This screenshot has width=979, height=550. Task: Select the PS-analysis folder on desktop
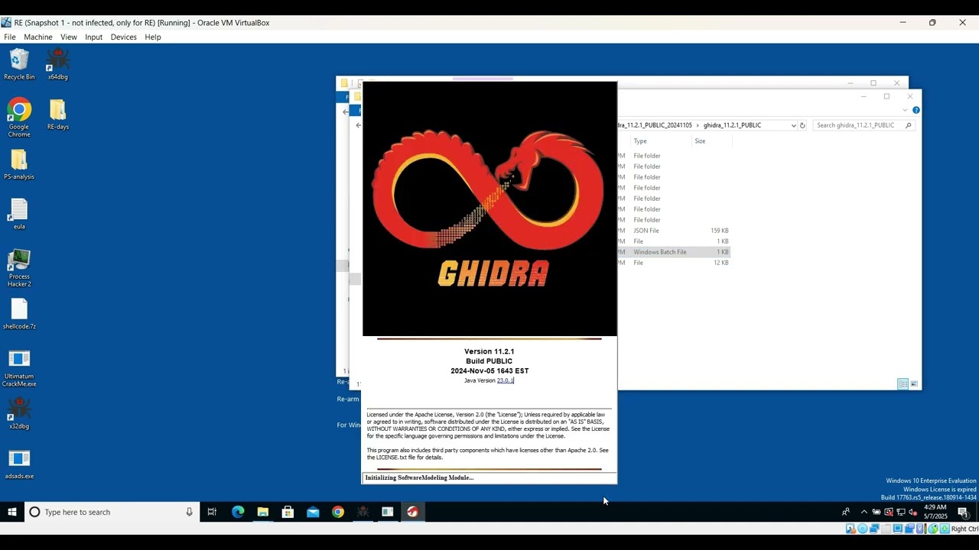click(x=19, y=164)
